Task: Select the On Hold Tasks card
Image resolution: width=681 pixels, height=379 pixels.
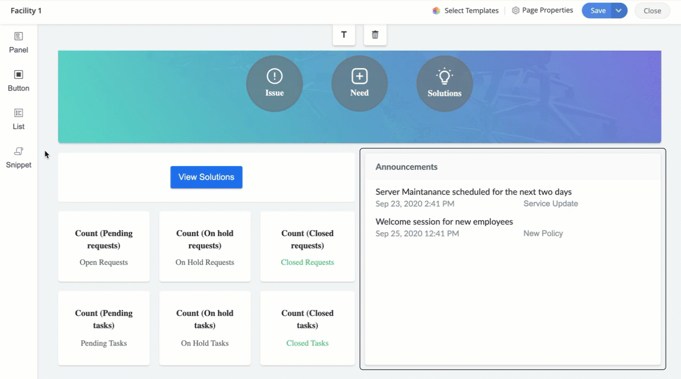Action: click(205, 328)
